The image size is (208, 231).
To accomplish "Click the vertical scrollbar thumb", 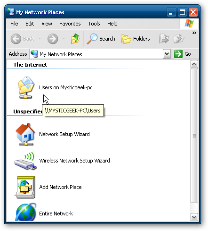I will (x=194, y=136).
